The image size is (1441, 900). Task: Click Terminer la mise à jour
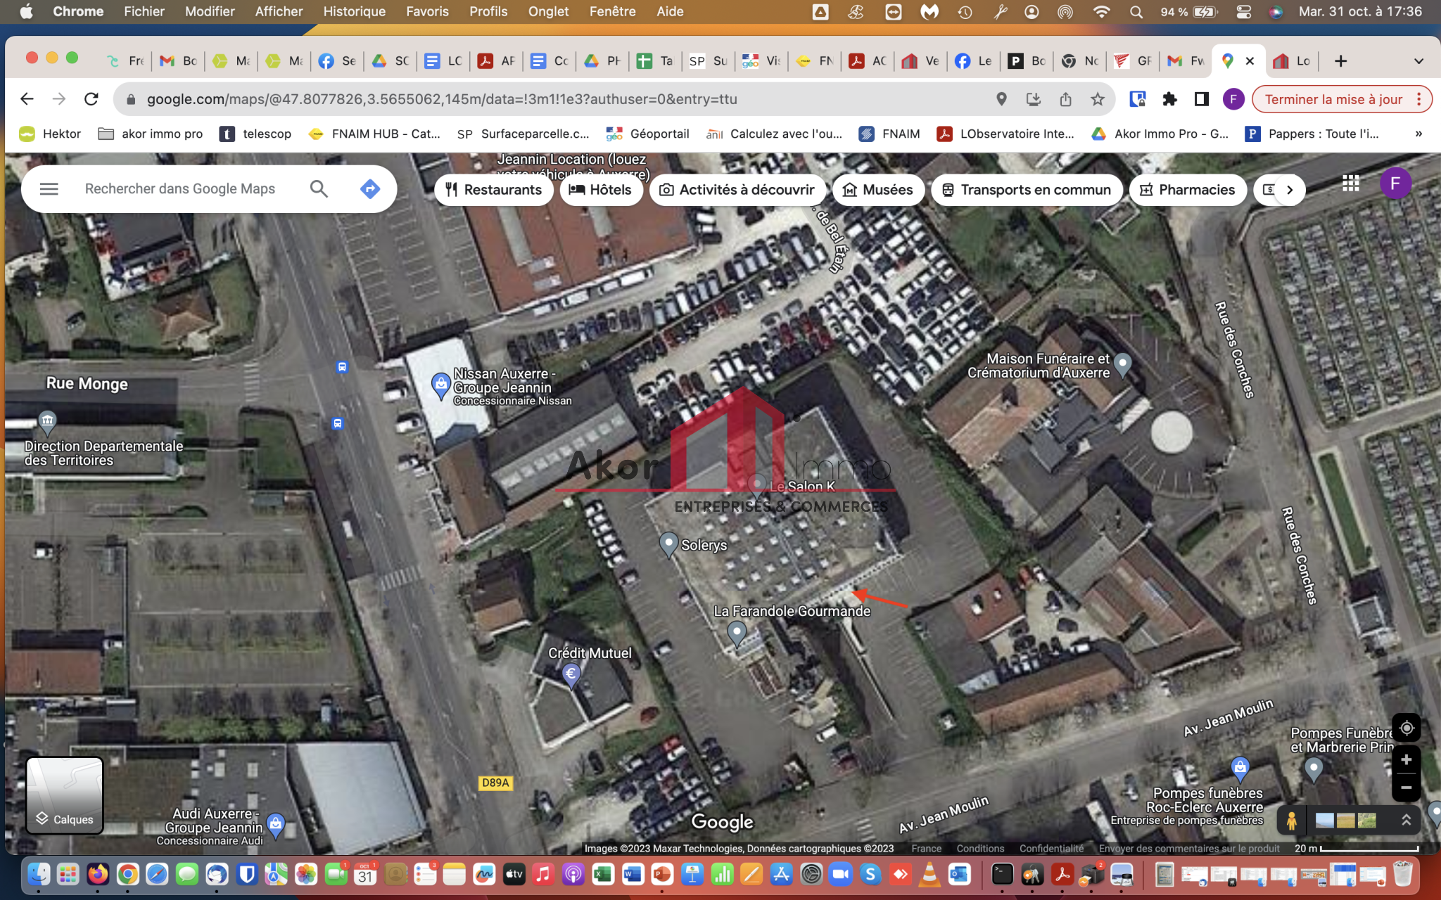tap(1333, 99)
